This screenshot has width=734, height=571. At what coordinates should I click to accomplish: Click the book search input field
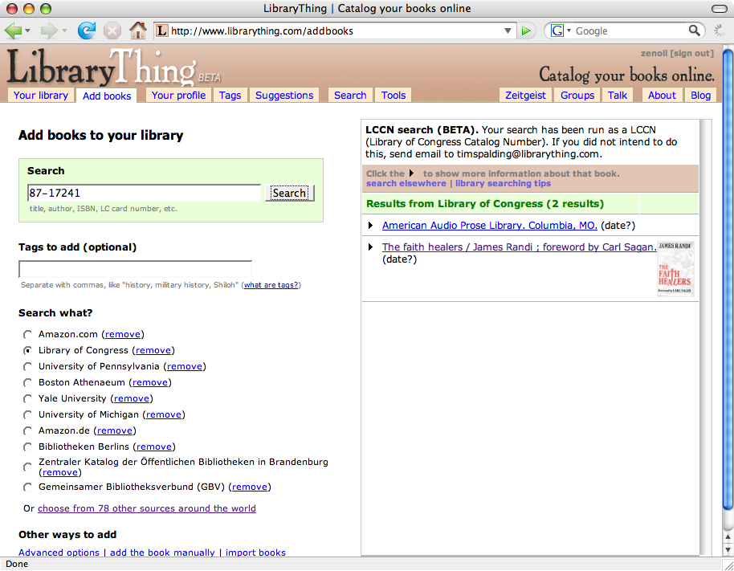click(x=144, y=193)
